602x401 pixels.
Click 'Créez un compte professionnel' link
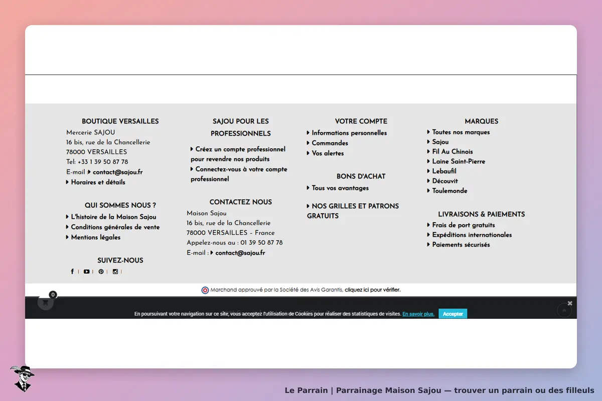[238, 154]
